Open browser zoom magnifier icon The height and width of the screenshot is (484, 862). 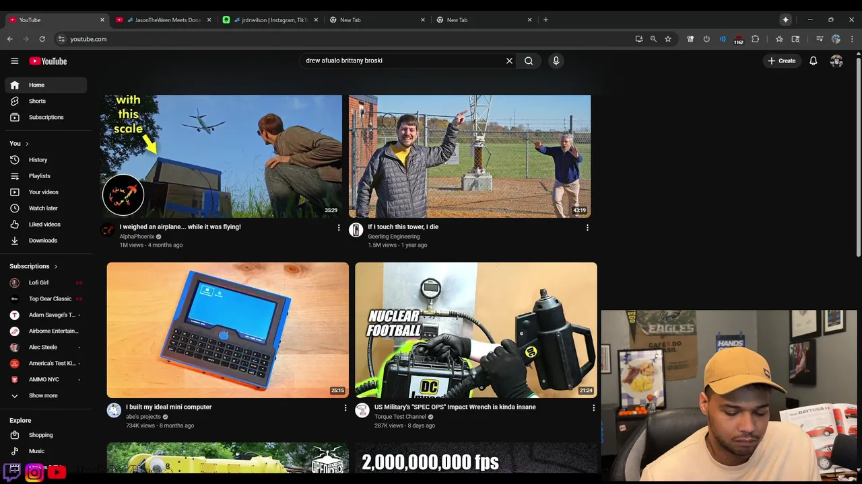(653, 39)
